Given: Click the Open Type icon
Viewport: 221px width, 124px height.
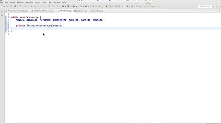Looking at the screenshot, I should [x=93, y=6].
